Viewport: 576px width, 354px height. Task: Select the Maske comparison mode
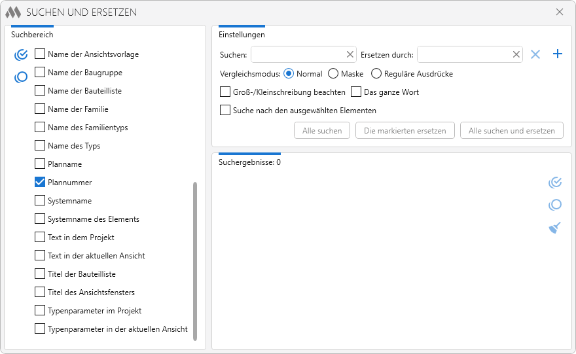[333, 74]
